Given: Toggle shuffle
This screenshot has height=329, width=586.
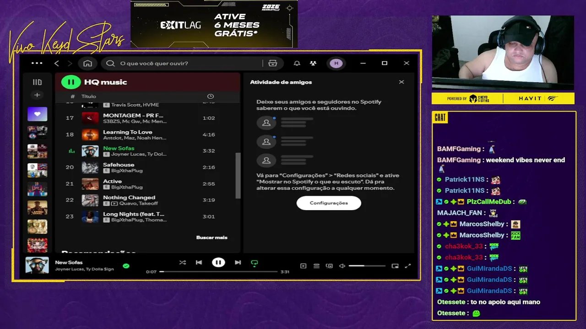Looking at the screenshot, I should 182,263.
